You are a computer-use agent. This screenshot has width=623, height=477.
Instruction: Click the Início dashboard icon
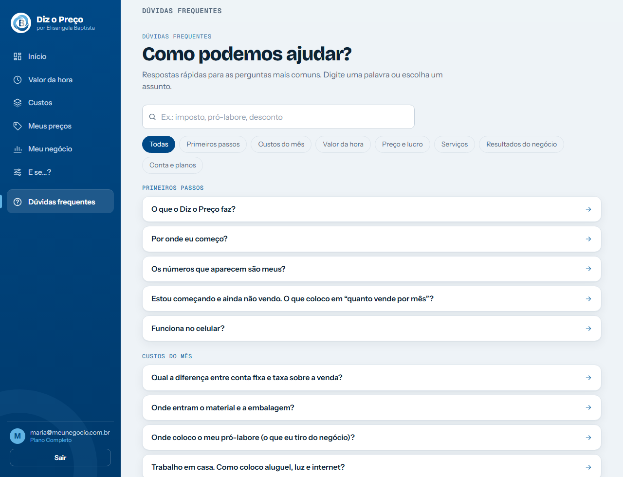(x=18, y=56)
